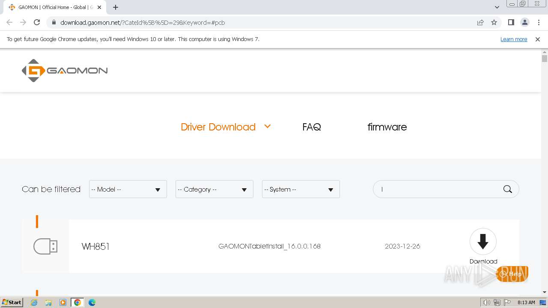Click the 2023-12-26 date text
The height and width of the screenshot is (308, 548).
pos(402,246)
